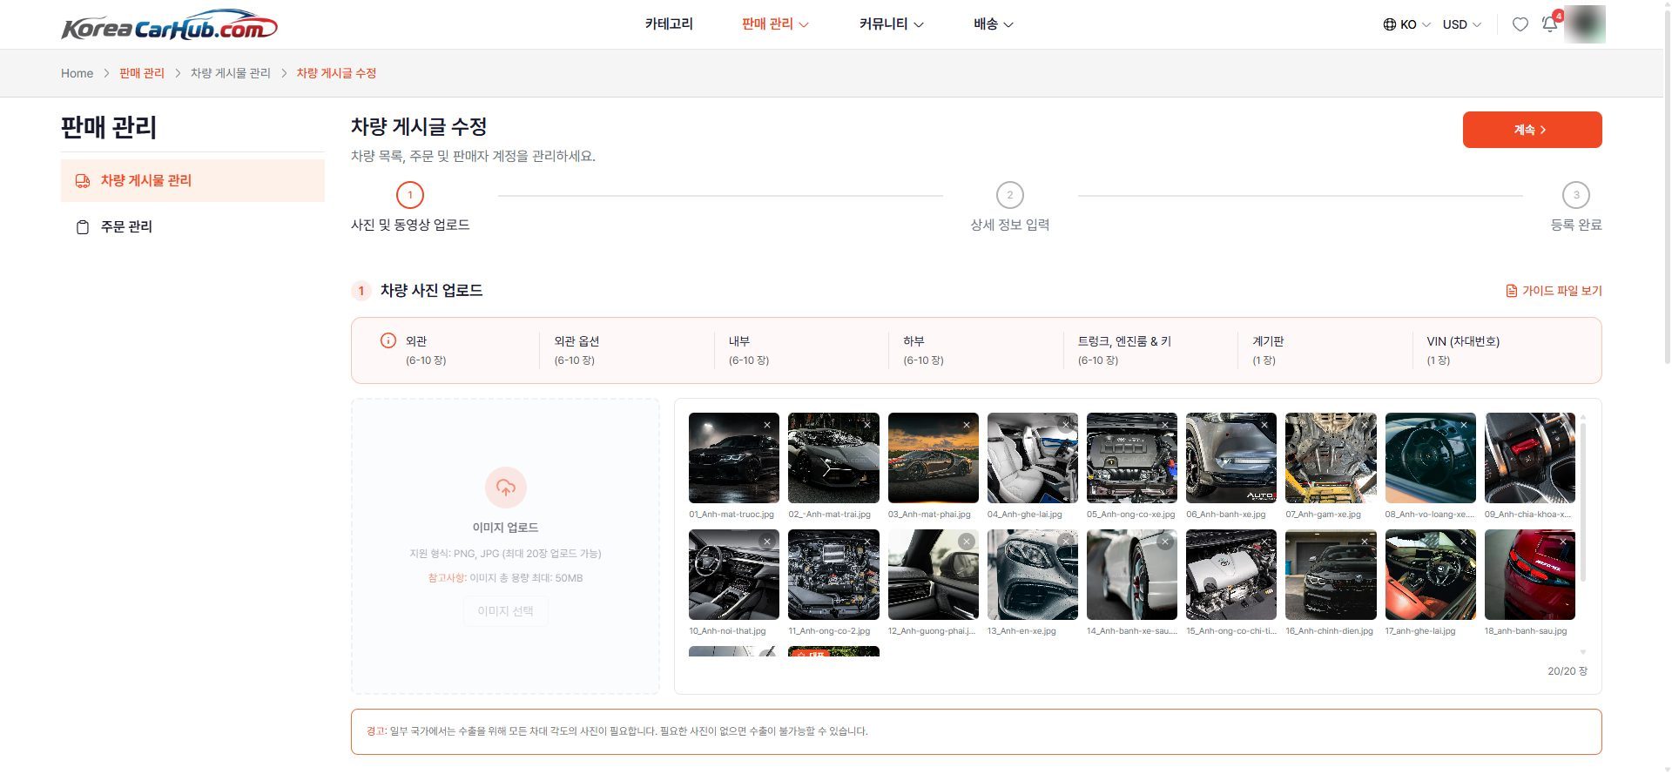Image resolution: width=1672 pixels, height=774 pixels.
Task: Go to step 3 등록 완료
Action: [1576, 207]
